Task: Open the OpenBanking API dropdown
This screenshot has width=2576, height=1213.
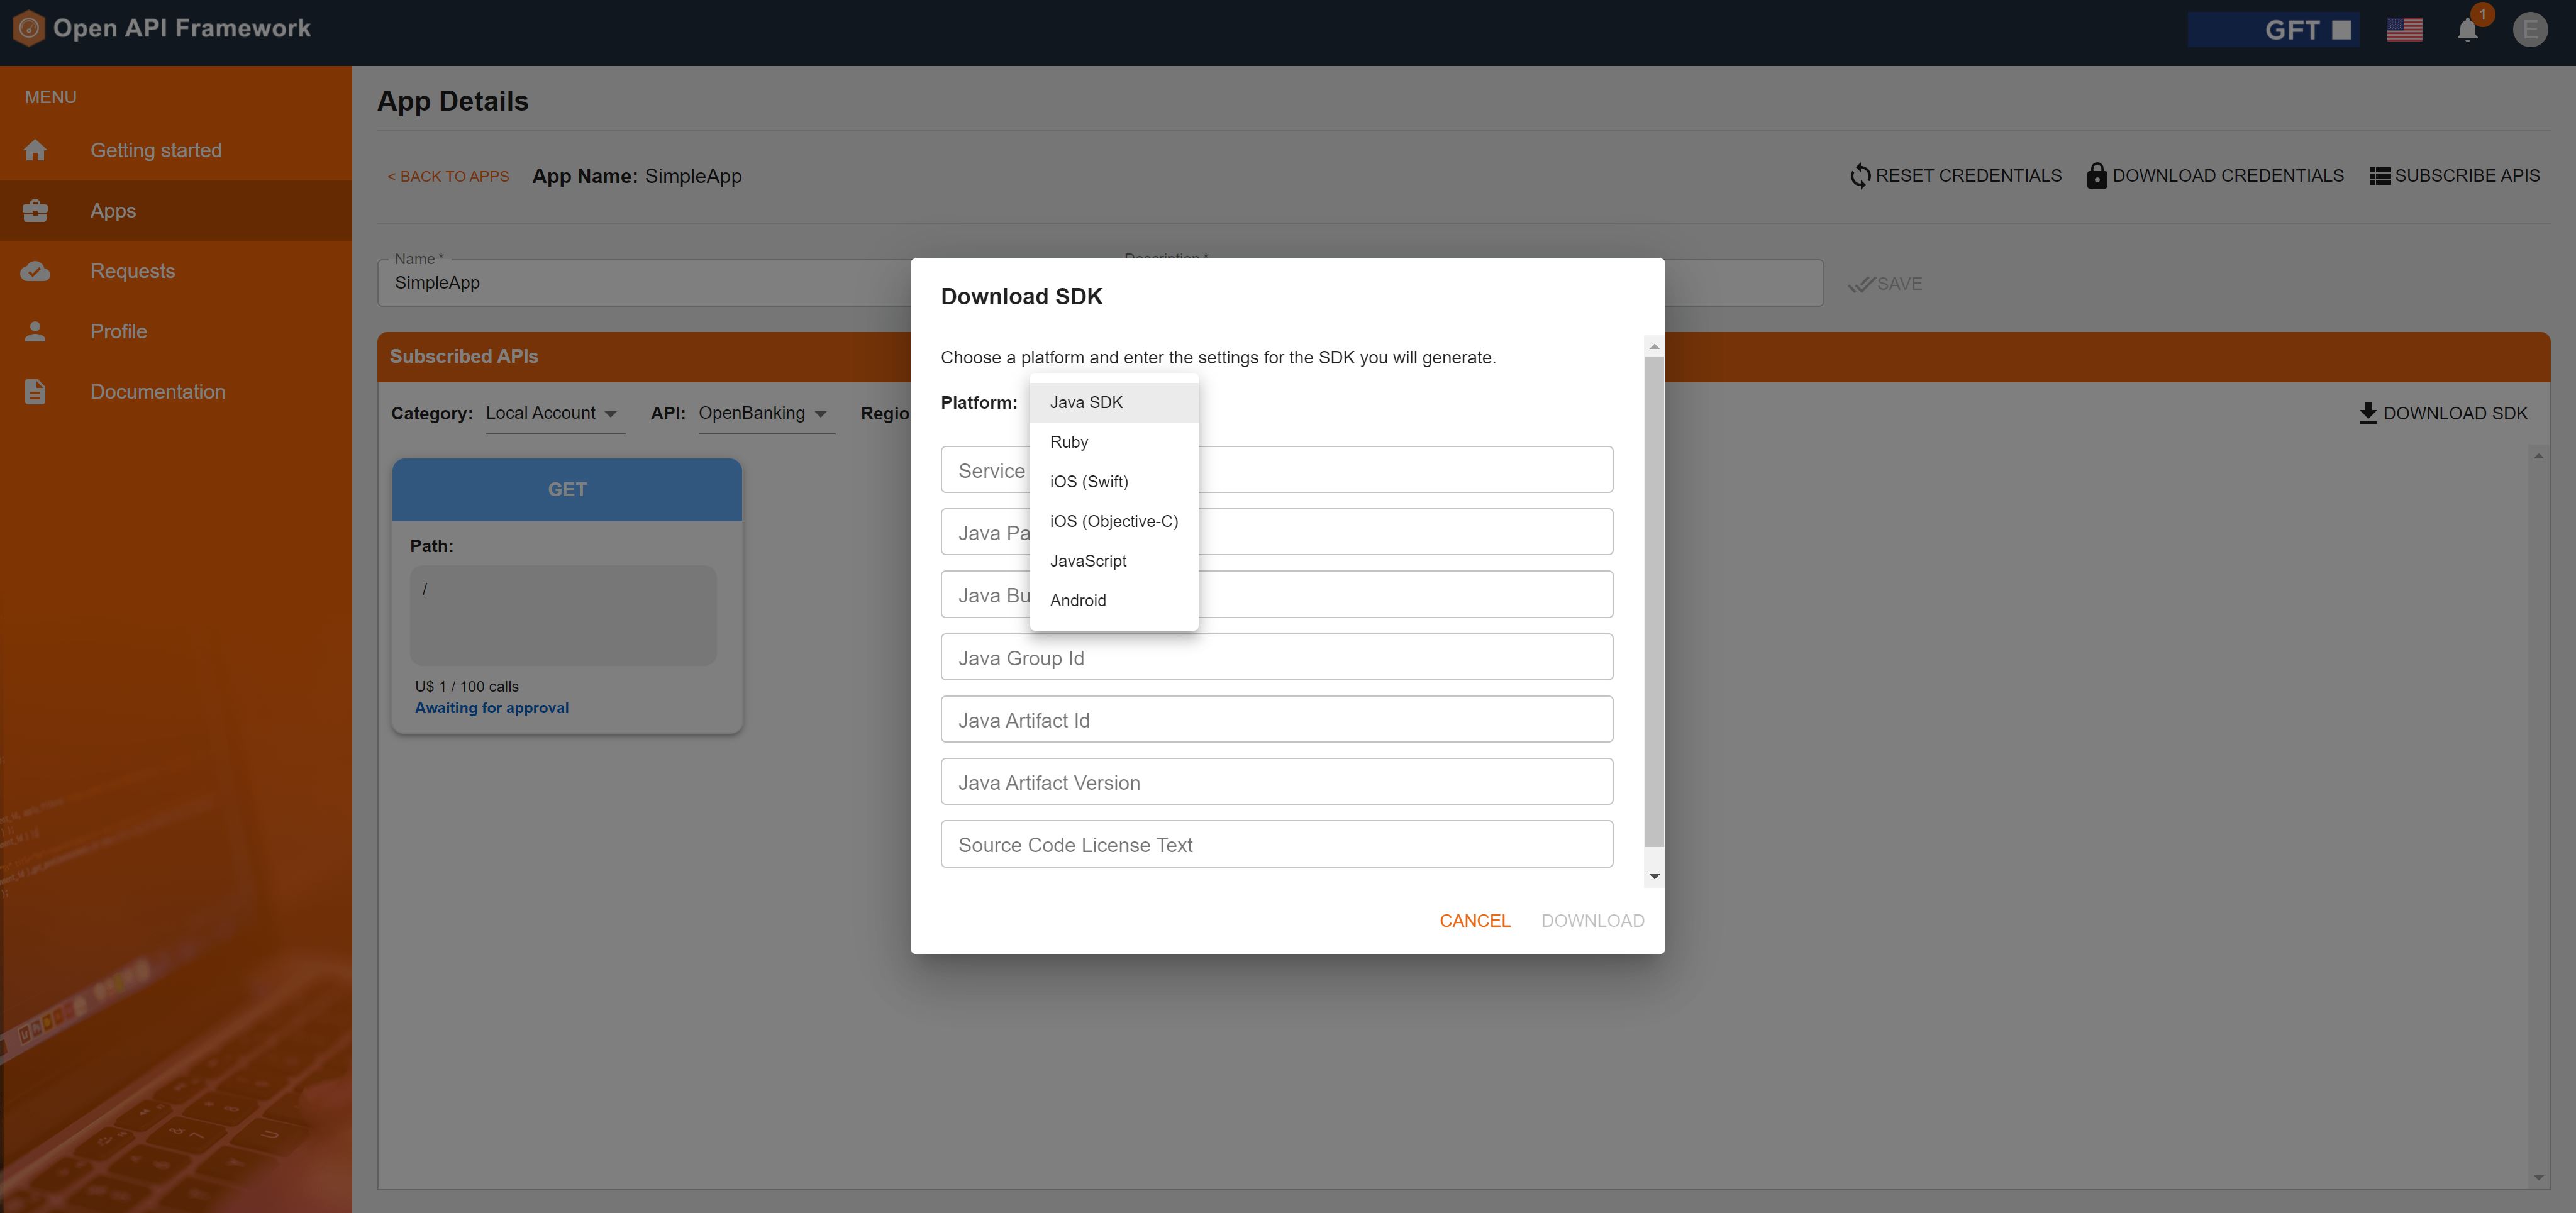Action: tap(766, 413)
